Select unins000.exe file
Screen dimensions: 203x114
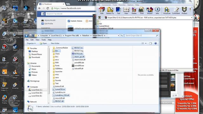click(x=78, y=66)
